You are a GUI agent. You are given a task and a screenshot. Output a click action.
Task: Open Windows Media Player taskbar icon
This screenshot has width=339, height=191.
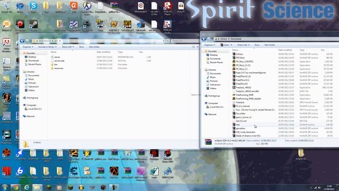pyautogui.click(x=59, y=187)
